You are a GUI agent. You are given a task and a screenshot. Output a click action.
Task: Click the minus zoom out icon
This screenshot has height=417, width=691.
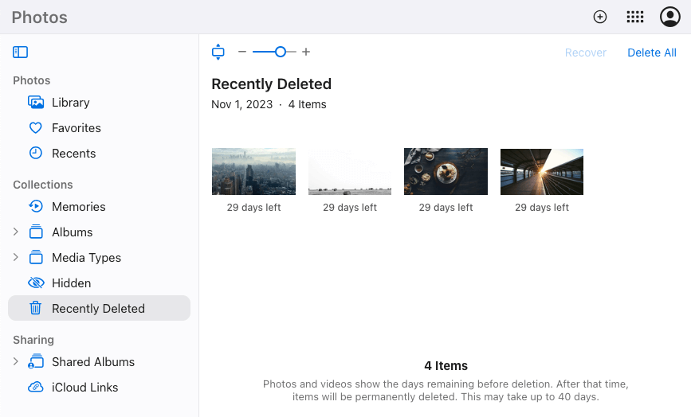(x=242, y=52)
